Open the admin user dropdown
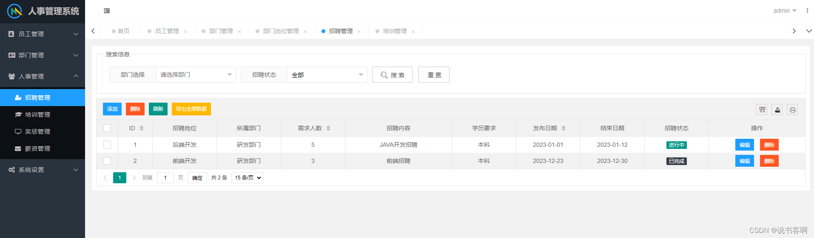 (x=785, y=11)
